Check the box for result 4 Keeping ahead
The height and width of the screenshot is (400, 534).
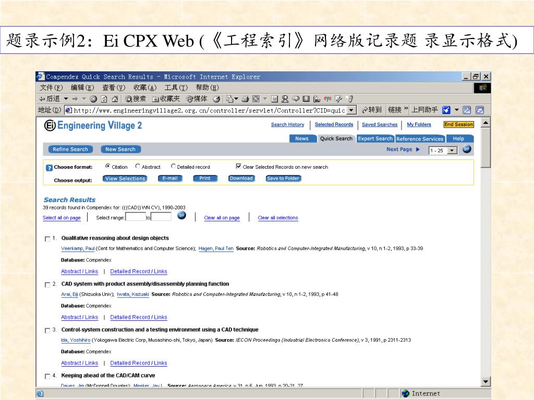pyautogui.click(x=47, y=376)
